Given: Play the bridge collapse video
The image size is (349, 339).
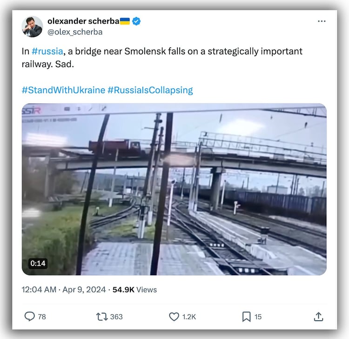Looking at the screenshot, I should (x=174, y=189).
